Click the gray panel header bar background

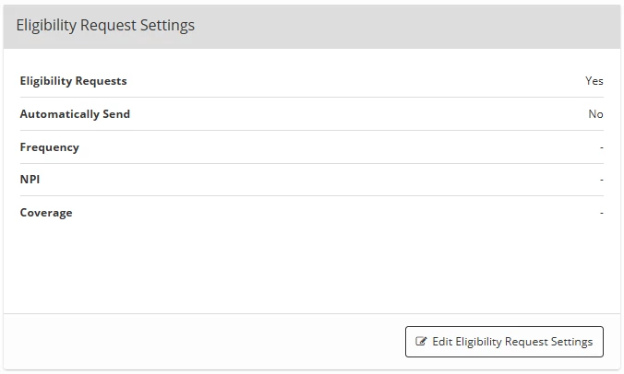398,26
